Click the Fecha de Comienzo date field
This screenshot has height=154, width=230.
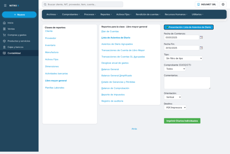[181, 37]
